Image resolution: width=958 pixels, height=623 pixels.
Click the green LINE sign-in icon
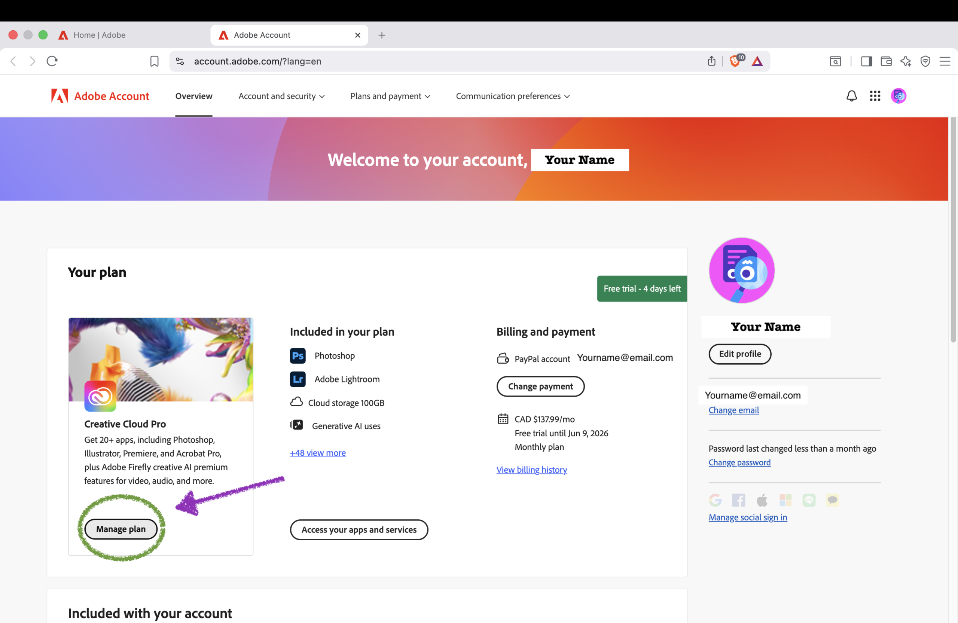coord(809,500)
